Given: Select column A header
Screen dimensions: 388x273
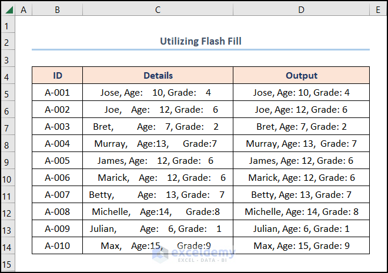Looking at the screenshot, I should [x=24, y=9].
